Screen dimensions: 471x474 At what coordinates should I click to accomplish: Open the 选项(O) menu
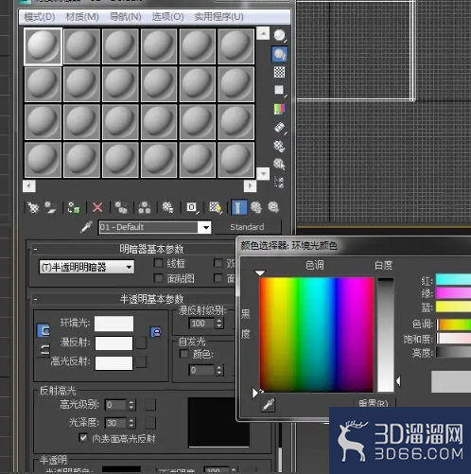click(x=167, y=17)
